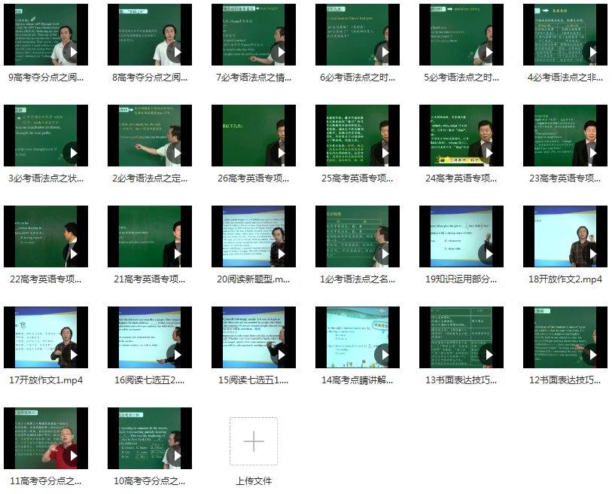Play the 20阅读新题型 video
612x494 pixels.
(280, 255)
